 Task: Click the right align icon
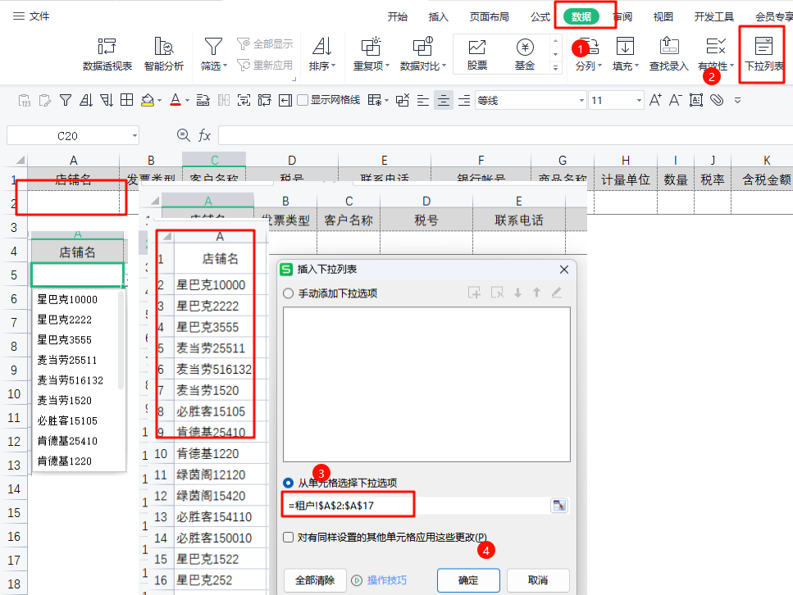pyautogui.click(x=464, y=101)
